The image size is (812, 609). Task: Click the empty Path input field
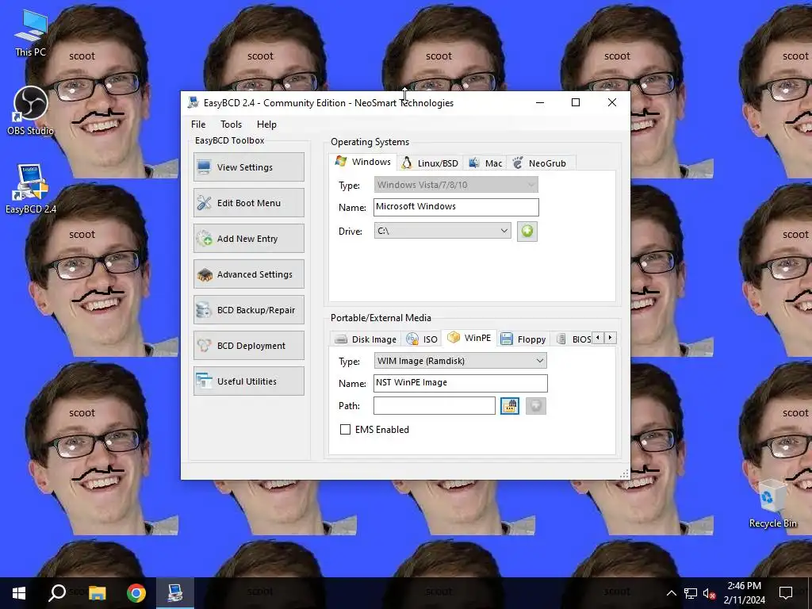tap(434, 405)
